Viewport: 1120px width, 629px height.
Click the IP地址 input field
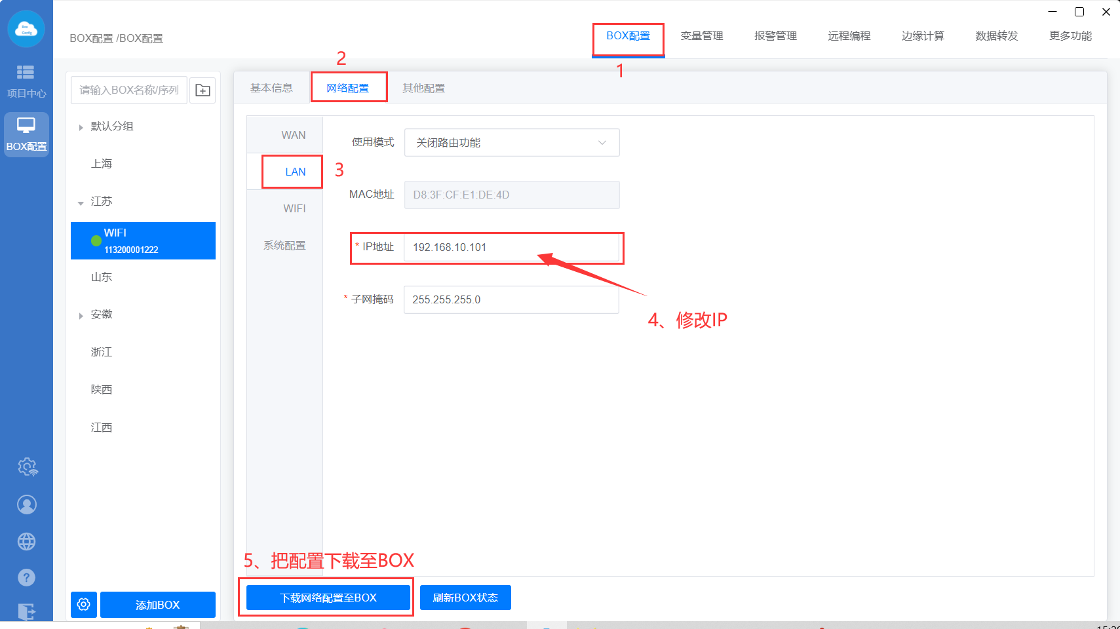point(511,248)
